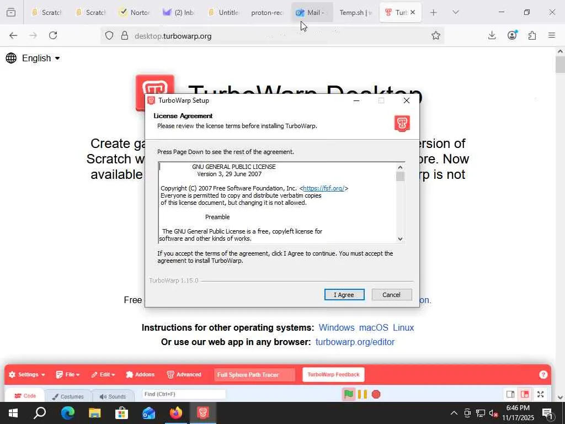The height and width of the screenshot is (424, 565).
Task: Select the Sounds tab
Action: 113,396
